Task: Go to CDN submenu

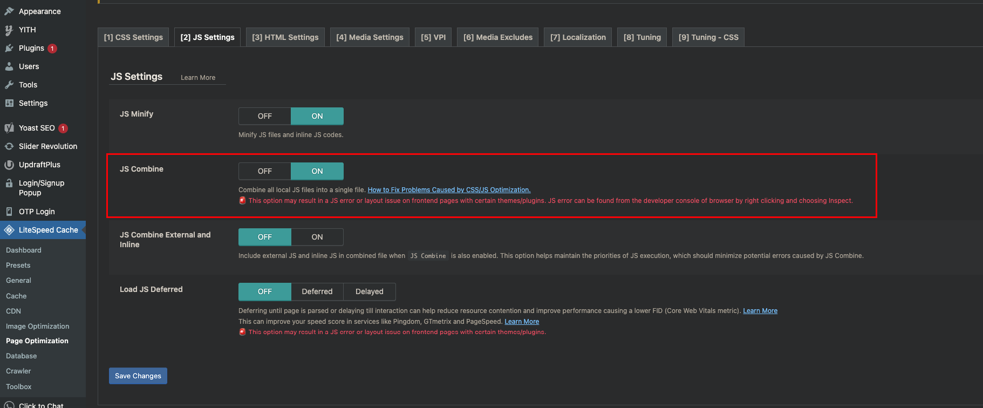Action: pos(13,311)
